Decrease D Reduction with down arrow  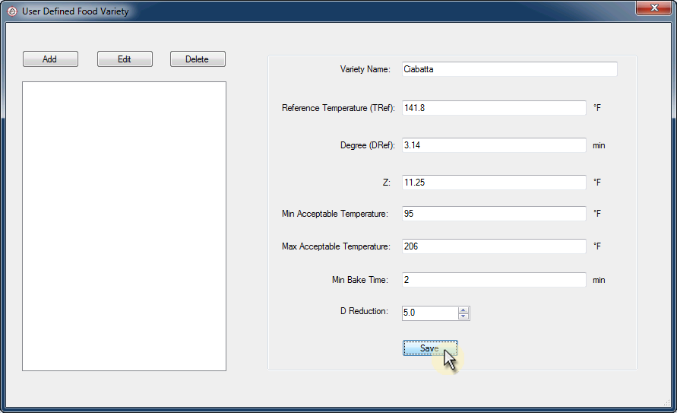[463, 316]
